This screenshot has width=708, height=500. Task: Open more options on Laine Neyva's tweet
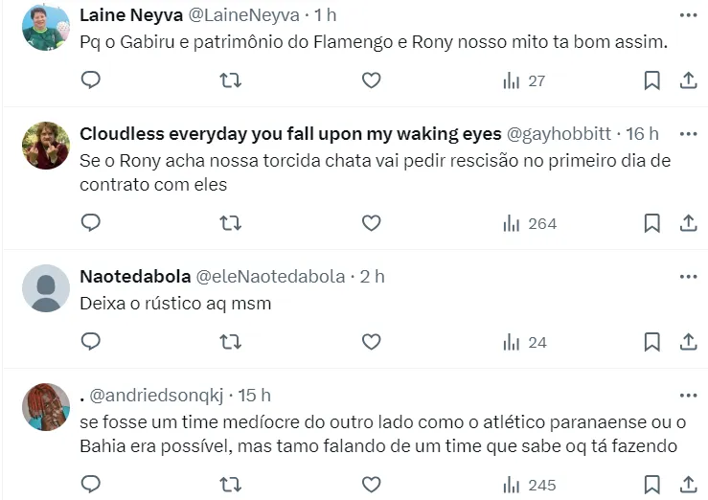click(x=688, y=15)
